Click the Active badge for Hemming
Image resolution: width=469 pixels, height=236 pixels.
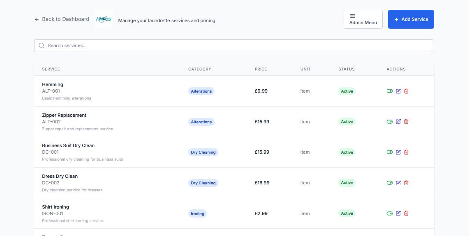pos(347,91)
